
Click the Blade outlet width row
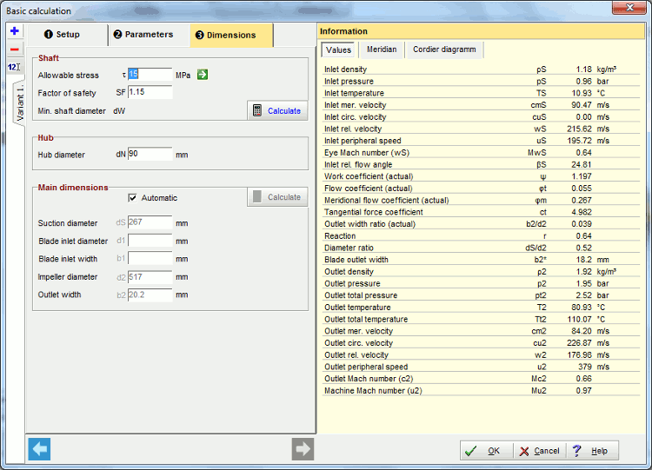(481, 260)
